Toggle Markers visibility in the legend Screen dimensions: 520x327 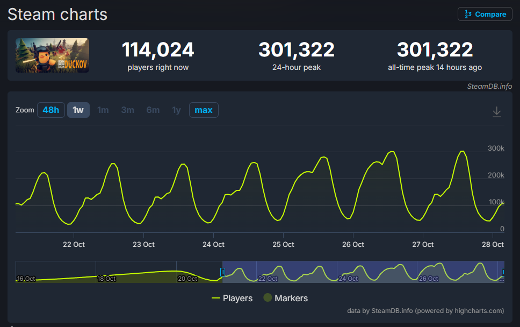291,298
